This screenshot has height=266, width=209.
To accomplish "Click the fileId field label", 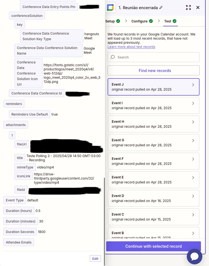I will pos(21,190).
